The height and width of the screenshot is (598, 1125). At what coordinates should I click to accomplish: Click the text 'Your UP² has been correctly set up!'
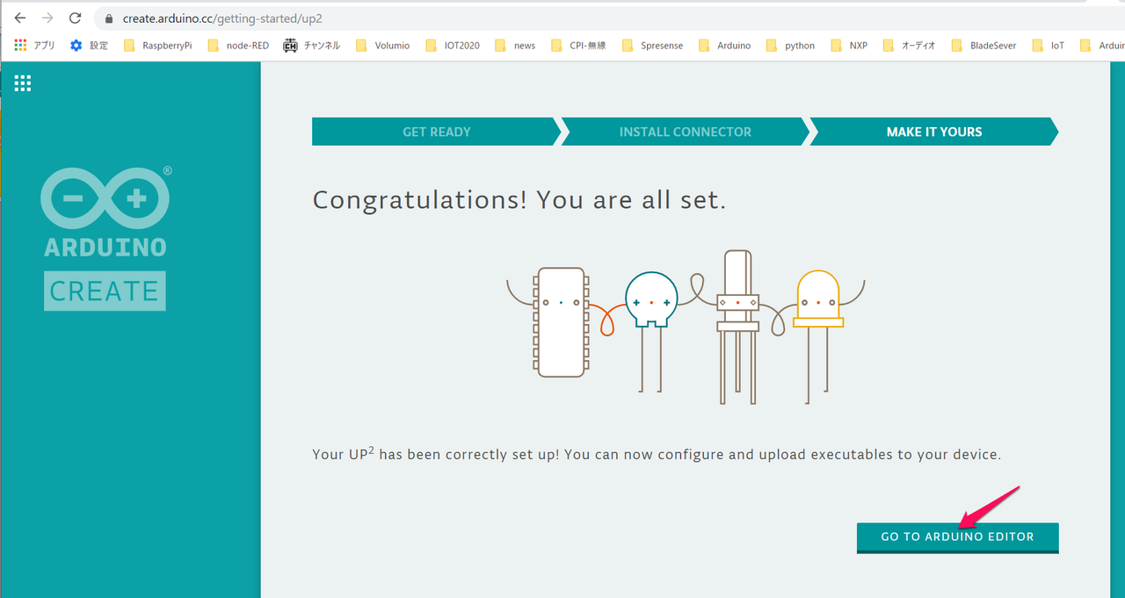[435, 454]
